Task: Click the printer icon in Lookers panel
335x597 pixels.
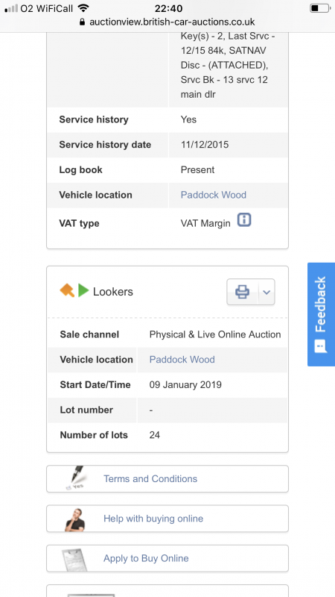Action: pos(243,292)
